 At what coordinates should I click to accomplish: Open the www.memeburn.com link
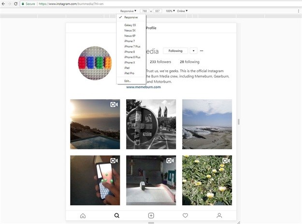point(144,87)
